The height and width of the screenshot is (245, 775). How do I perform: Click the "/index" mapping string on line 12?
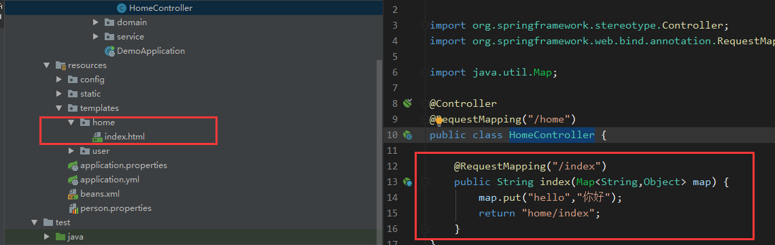coord(576,166)
